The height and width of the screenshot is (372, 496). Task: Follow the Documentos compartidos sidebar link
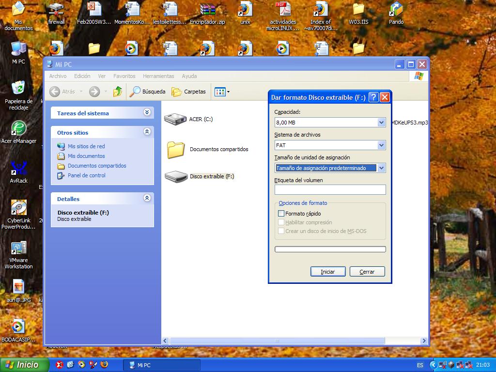[x=97, y=166]
